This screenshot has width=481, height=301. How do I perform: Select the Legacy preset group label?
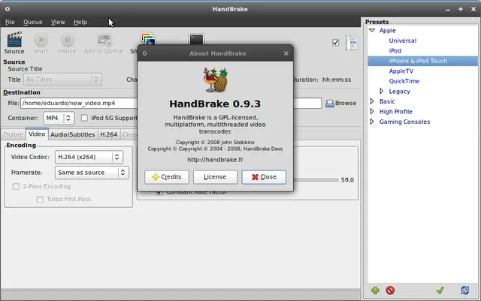pos(399,92)
